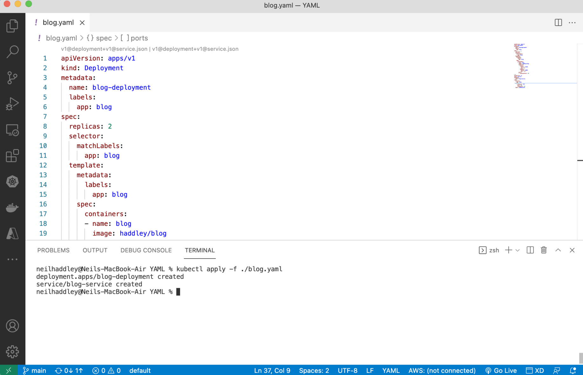583x375 pixels.
Task: Expand the editor More Actions menu
Action: tap(572, 23)
